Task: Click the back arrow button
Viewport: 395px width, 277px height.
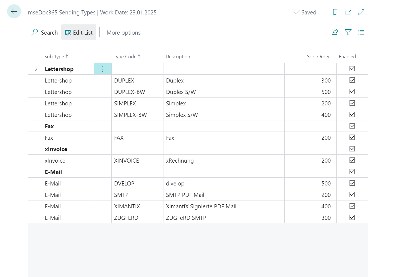Action: (14, 11)
